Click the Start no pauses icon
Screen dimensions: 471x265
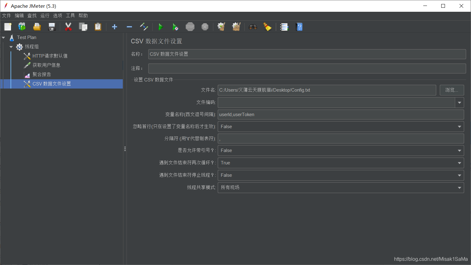coord(175,27)
